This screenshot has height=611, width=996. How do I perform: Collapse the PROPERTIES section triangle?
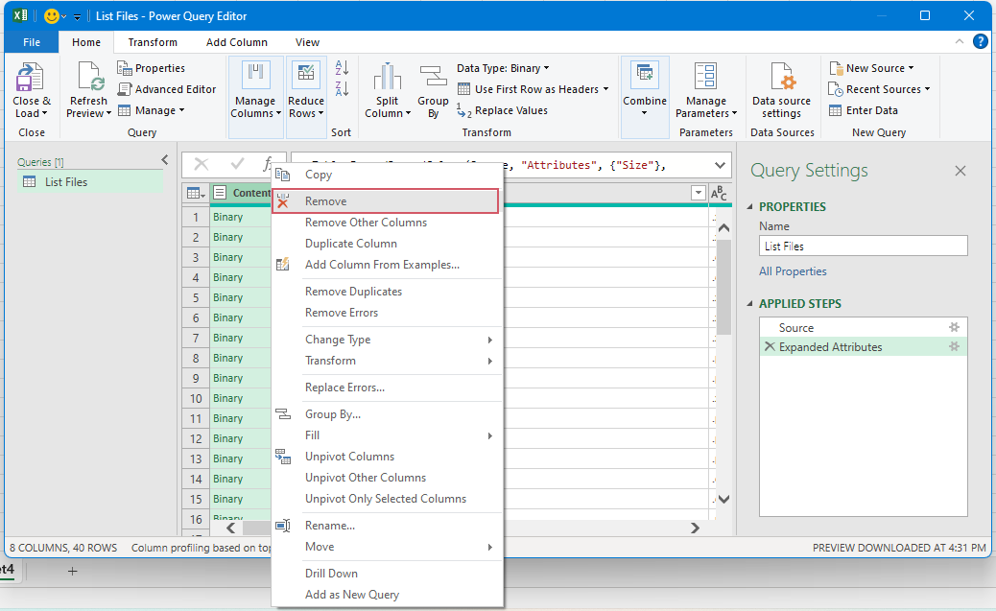[x=749, y=207]
